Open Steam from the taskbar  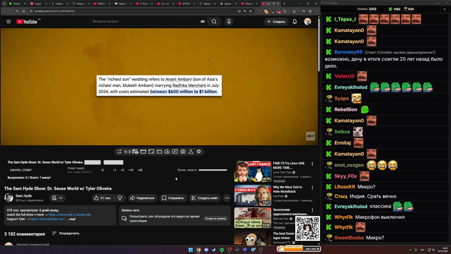(x=214, y=250)
